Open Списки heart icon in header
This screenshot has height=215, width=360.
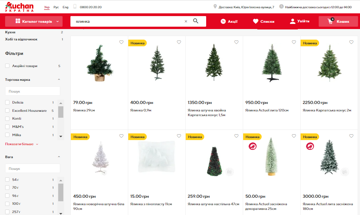tap(255, 21)
